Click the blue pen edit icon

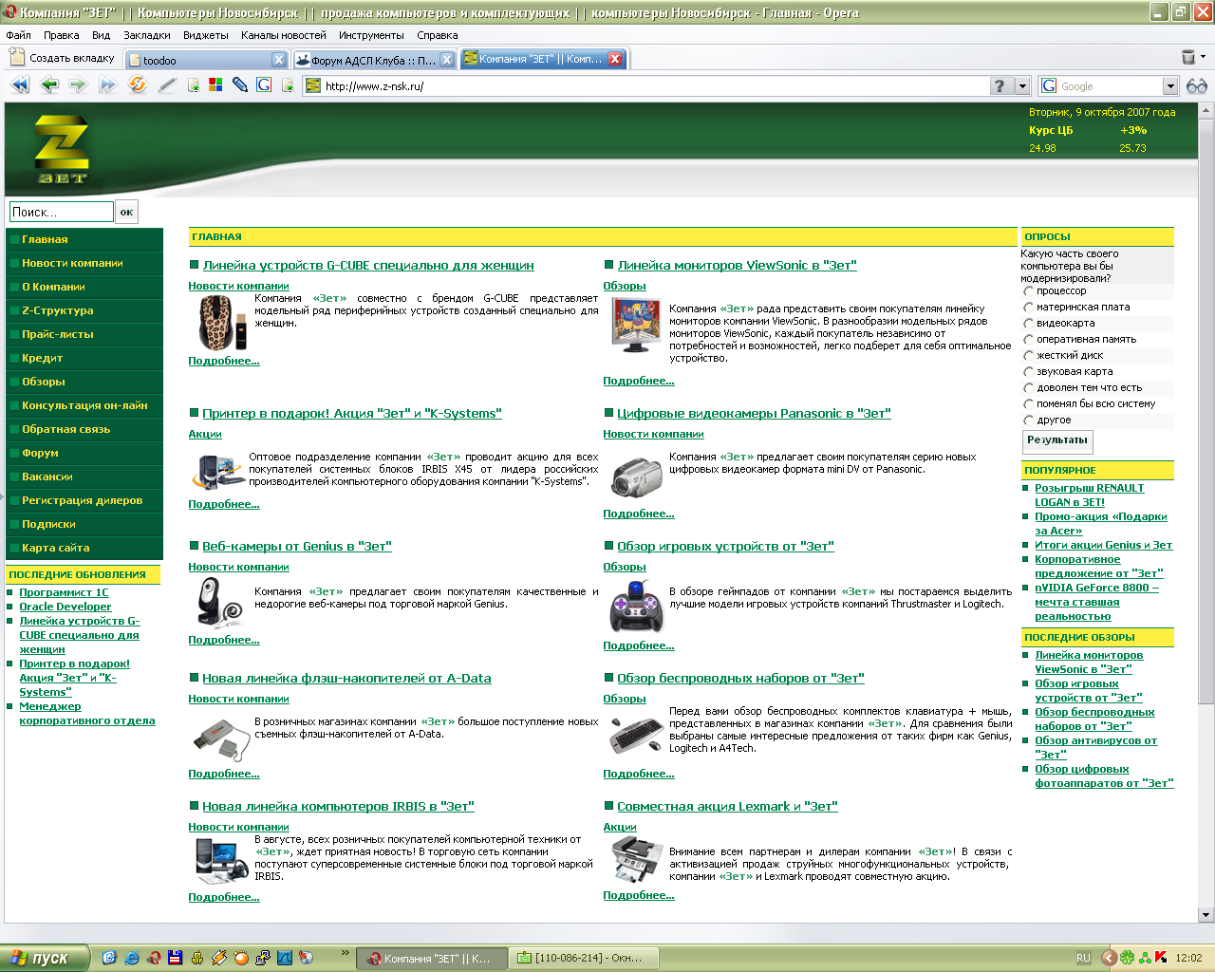coord(239,85)
